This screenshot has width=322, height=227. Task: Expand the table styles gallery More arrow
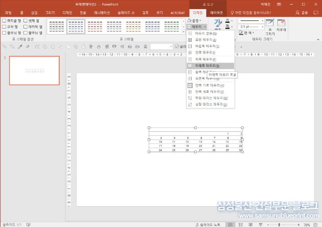[183, 32]
